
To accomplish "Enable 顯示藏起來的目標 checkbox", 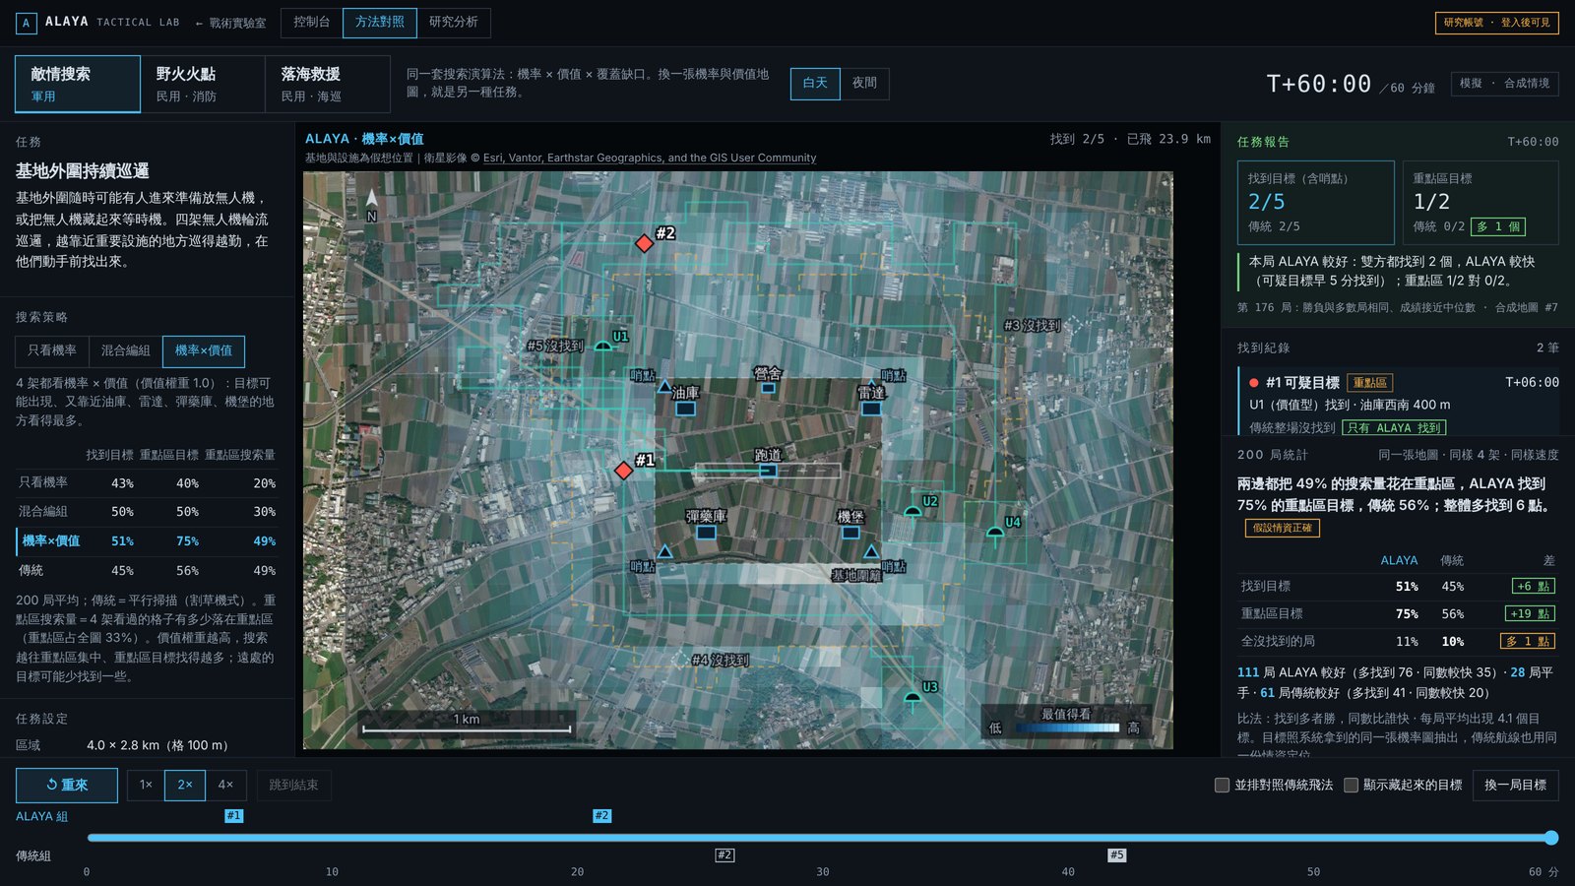I will [1351, 786].
